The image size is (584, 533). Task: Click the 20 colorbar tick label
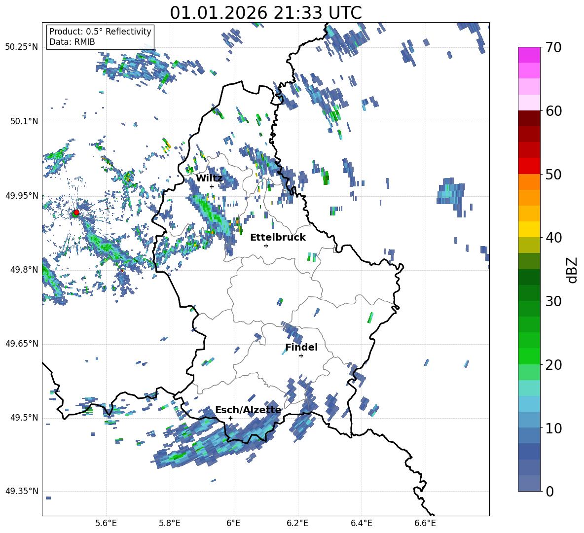click(553, 364)
